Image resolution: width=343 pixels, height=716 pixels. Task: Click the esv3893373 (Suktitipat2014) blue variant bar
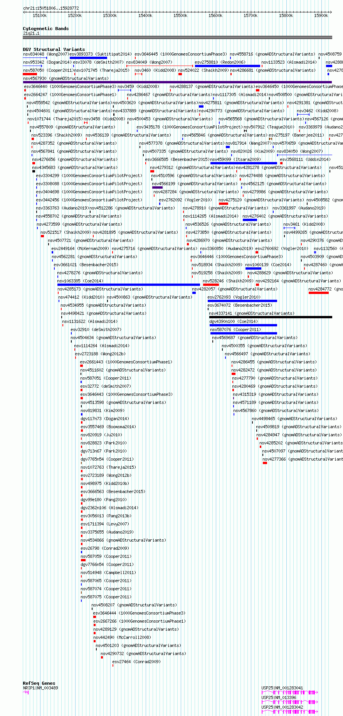pyautogui.click(x=88, y=58)
